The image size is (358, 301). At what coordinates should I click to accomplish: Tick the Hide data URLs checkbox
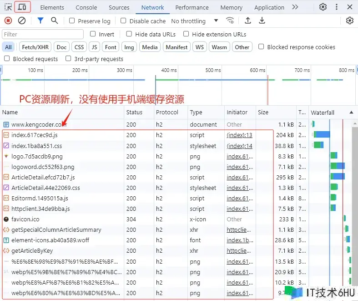tap(129, 34)
